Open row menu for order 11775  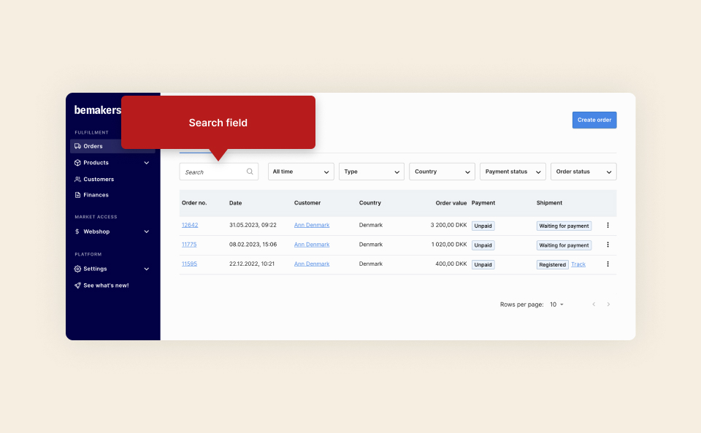[x=608, y=245]
